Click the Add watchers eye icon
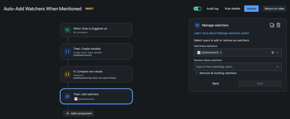Screen dimensions: 290x119 (67, 96)
